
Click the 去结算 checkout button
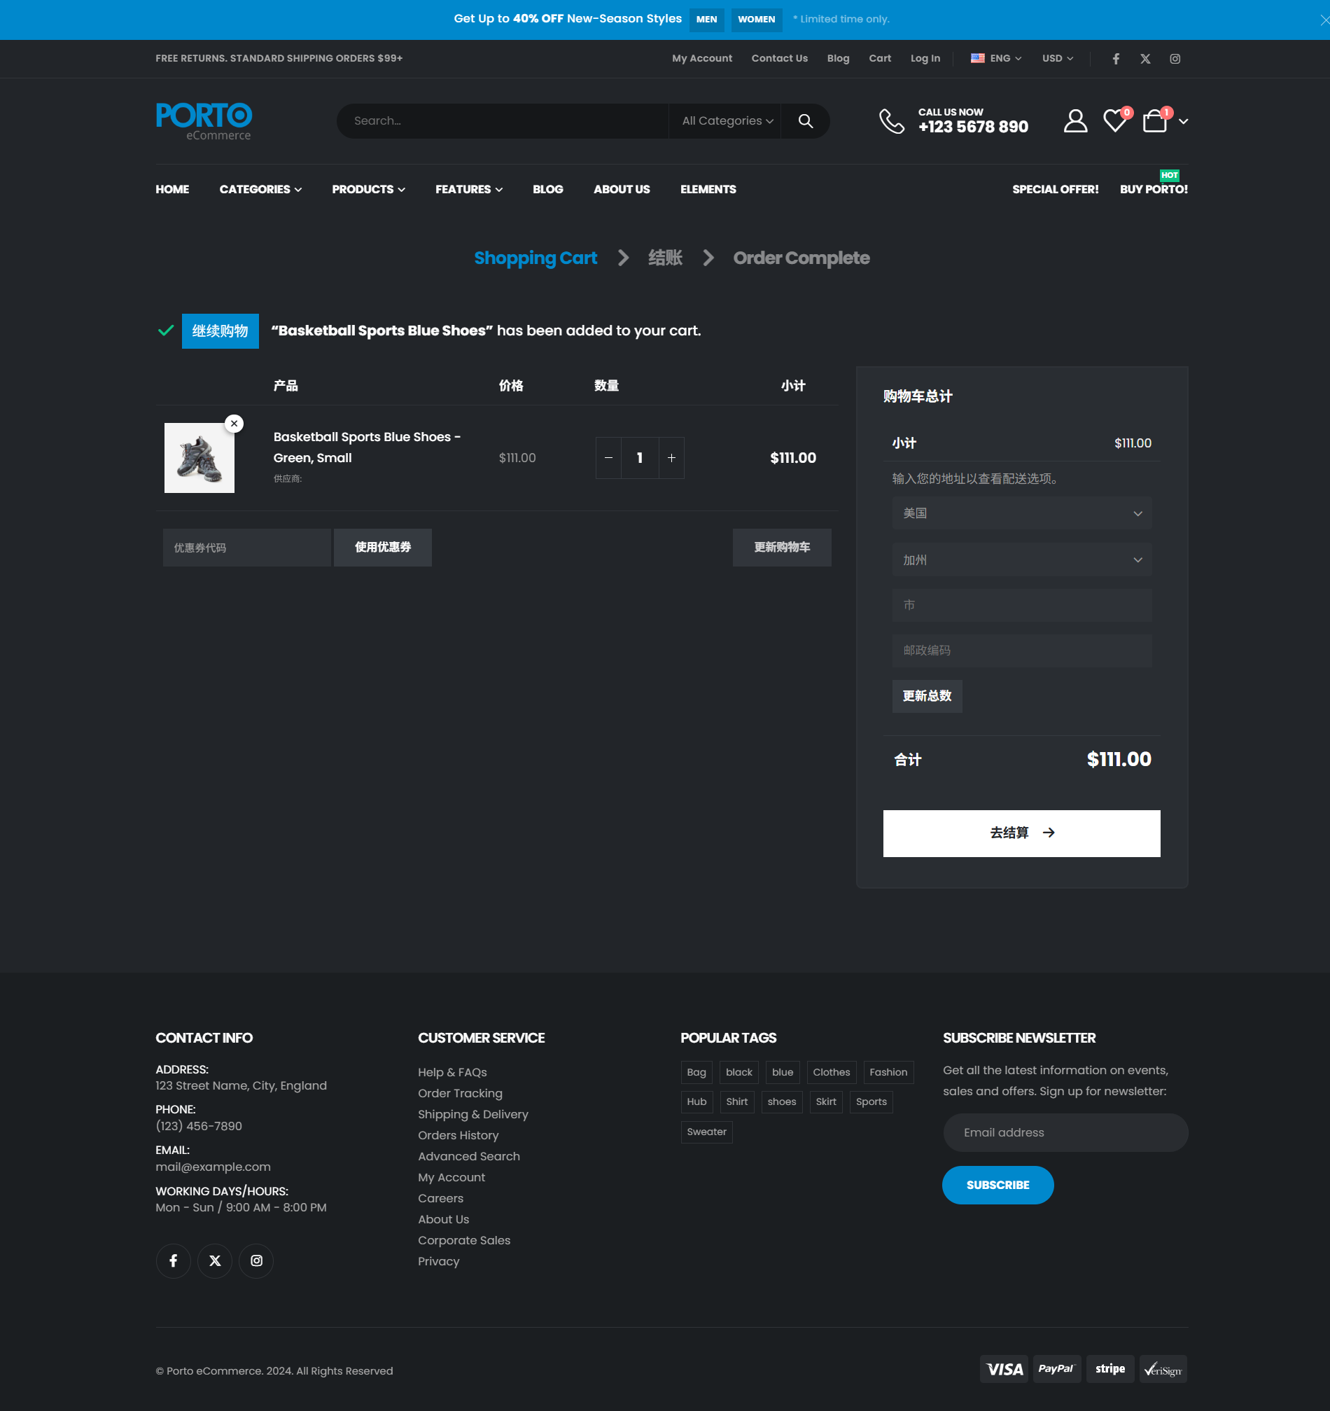tap(1021, 833)
